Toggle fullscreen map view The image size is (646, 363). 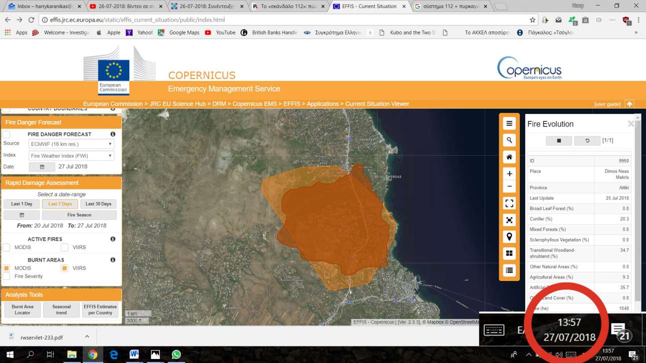pos(509,203)
